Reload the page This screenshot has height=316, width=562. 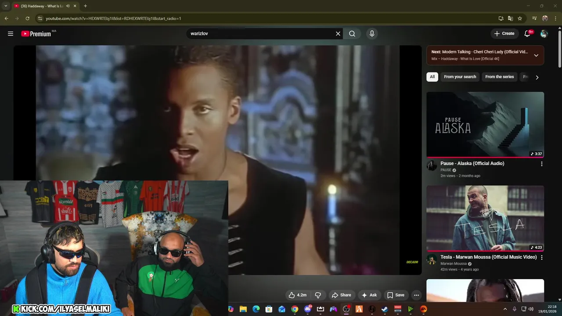pyautogui.click(x=27, y=18)
